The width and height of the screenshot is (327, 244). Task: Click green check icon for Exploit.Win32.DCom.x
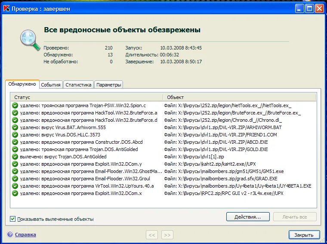[15, 193]
